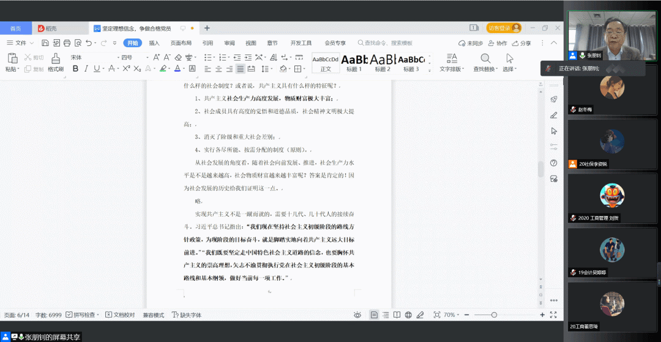
Task: Click the 分享 share button
Action: (x=521, y=43)
